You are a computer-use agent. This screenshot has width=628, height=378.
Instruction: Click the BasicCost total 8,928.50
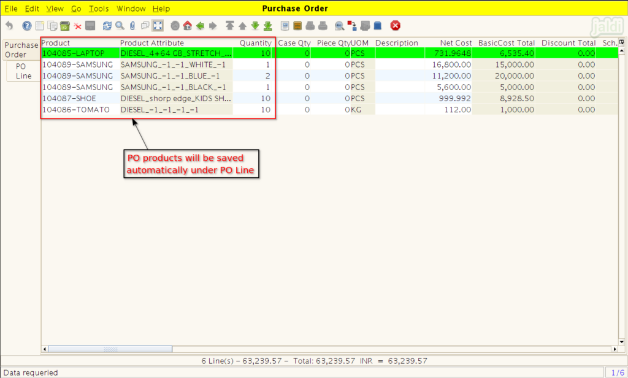coord(504,99)
